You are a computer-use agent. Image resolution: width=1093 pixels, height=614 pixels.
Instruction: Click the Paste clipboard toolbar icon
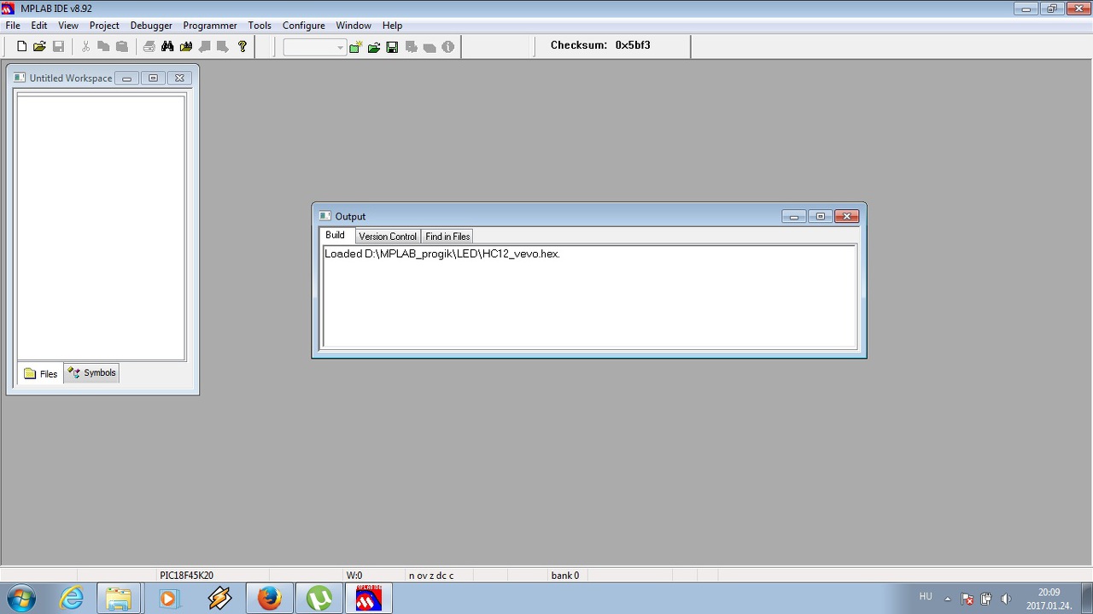click(x=122, y=47)
